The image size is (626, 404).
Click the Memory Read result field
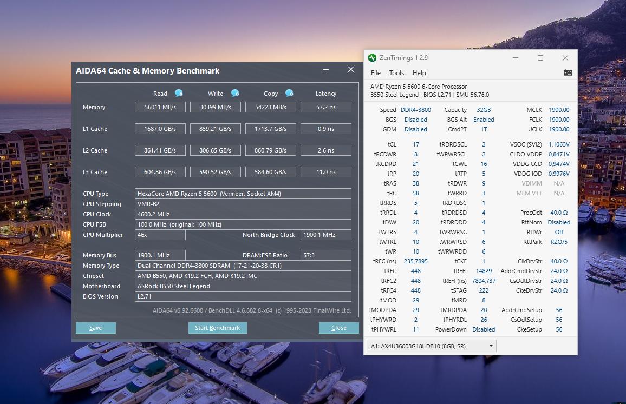(x=160, y=107)
